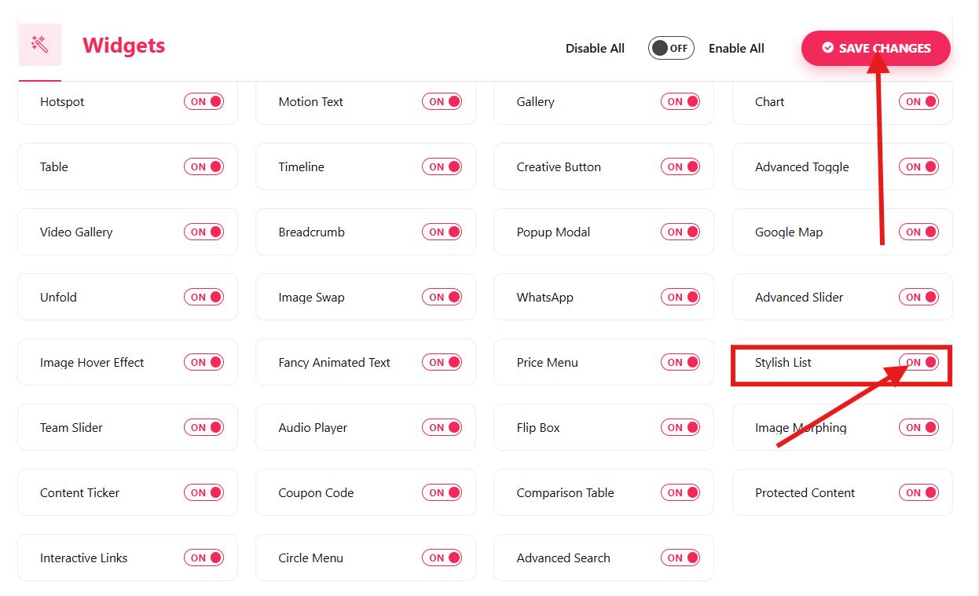Toggle the Google Map widget off
Screen dimensions: 979x596
click(x=919, y=232)
